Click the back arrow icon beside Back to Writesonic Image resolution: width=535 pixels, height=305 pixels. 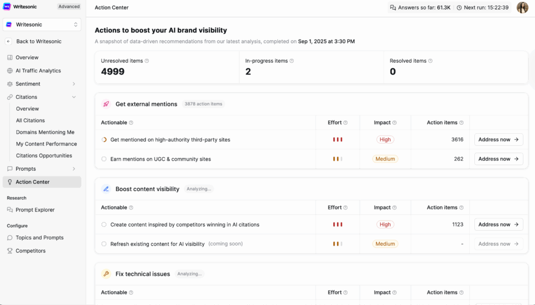point(8,41)
